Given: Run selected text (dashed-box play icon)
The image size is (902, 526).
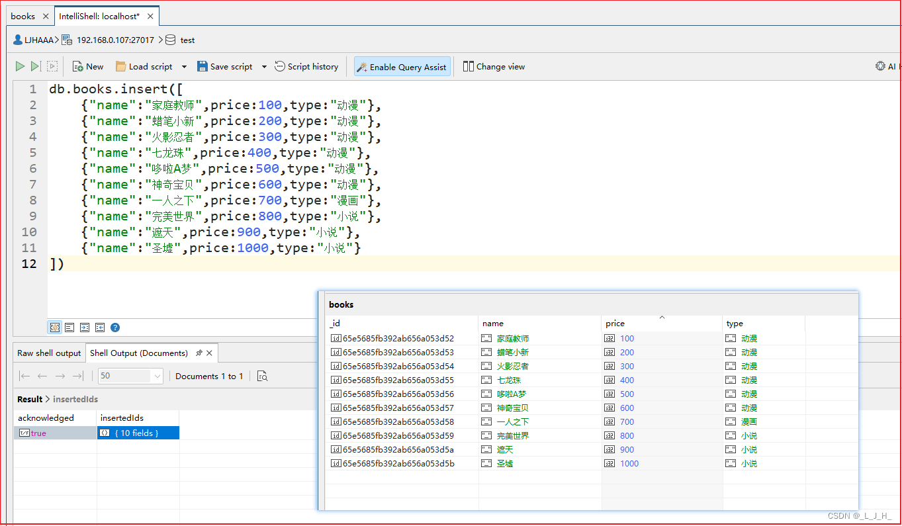Looking at the screenshot, I should pyautogui.click(x=52, y=66).
